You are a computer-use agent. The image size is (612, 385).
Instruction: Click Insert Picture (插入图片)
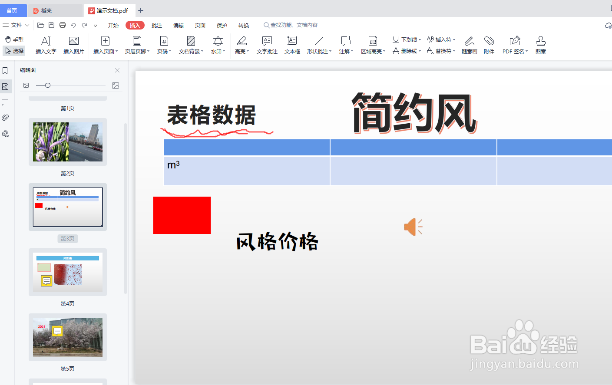74,45
